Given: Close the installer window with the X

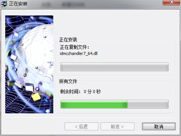Looking at the screenshot, I should pos(171,2).
